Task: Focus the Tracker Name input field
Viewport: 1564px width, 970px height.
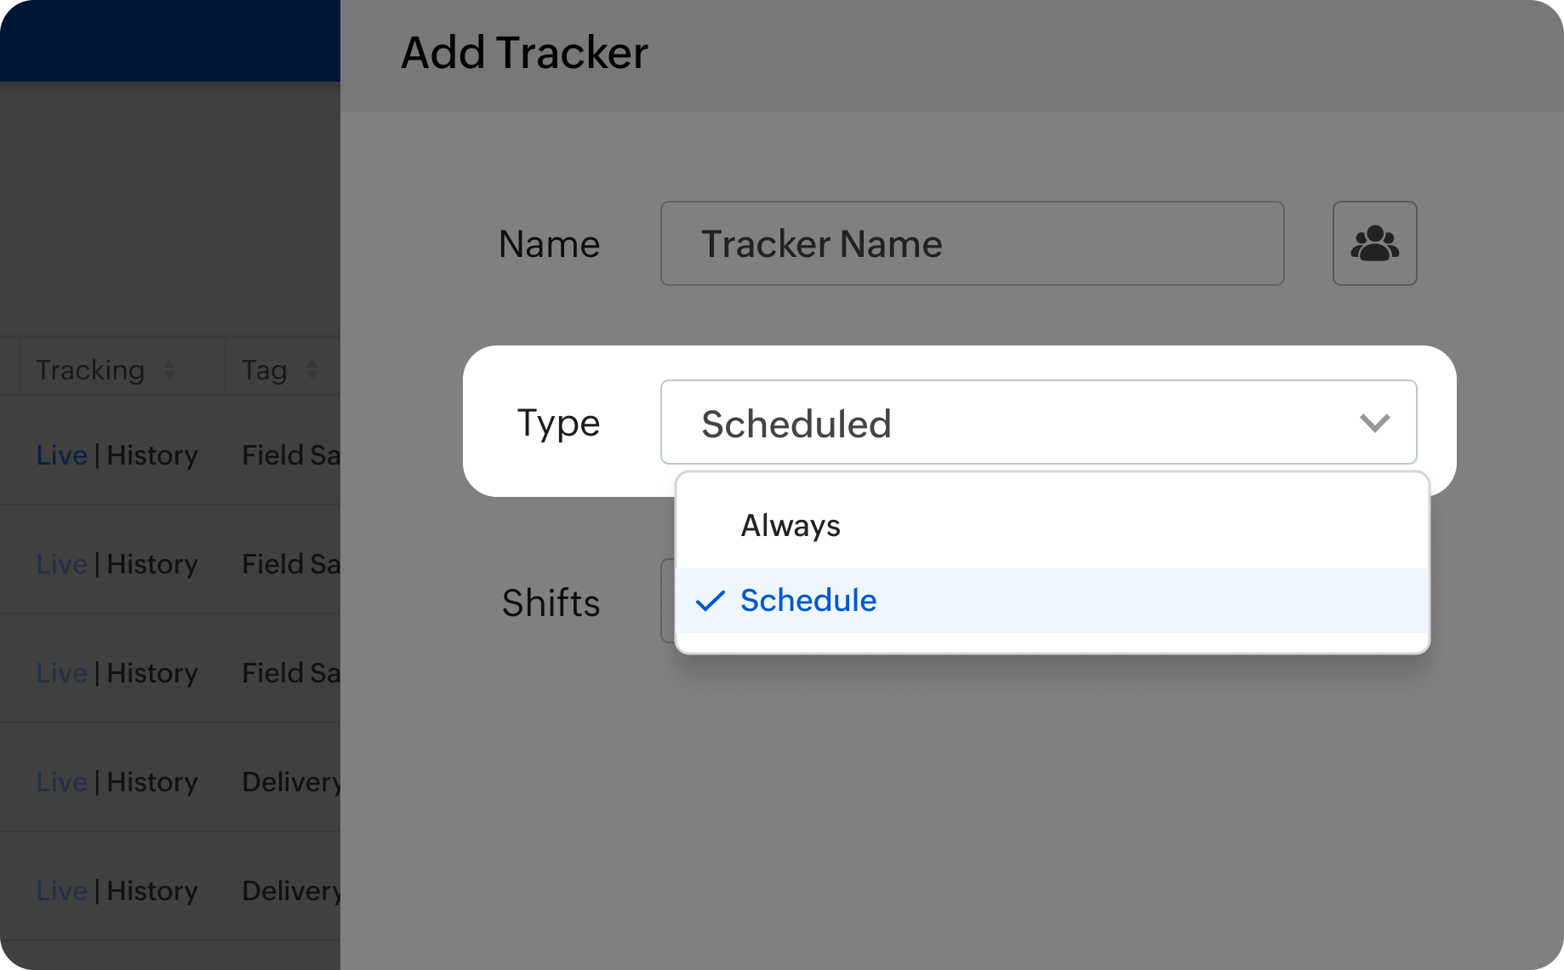Action: coord(972,244)
